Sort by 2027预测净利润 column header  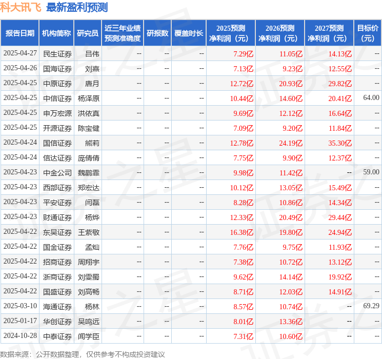(329, 33)
